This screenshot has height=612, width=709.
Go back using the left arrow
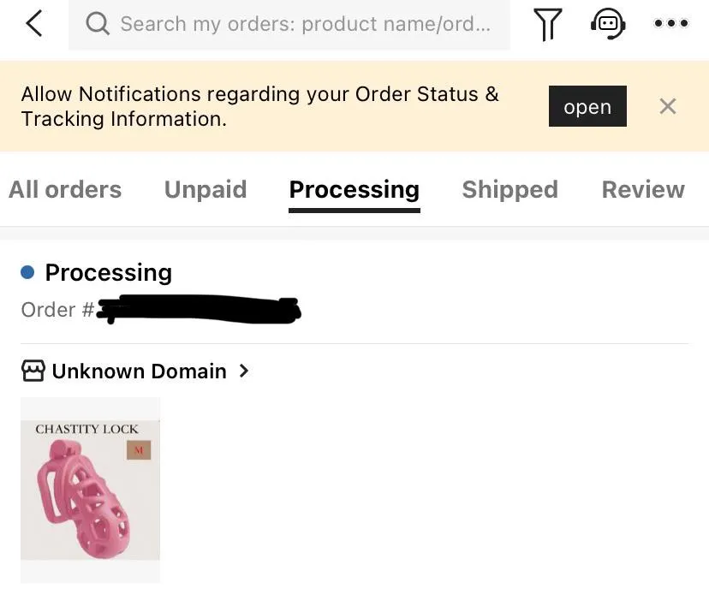point(33,24)
